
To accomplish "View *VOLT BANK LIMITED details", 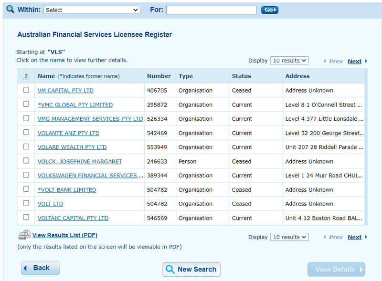I will [67, 190].
